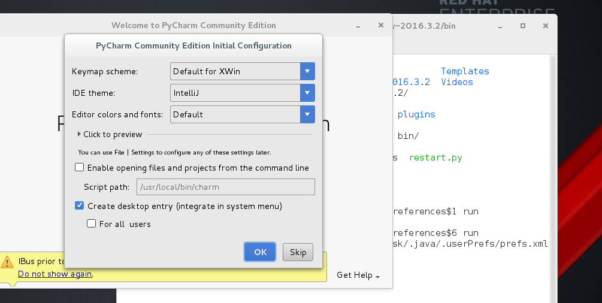The height and width of the screenshot is (303, 602).
Task: Minimize the Welcome to PyCharm window
Action: (358, 26)
